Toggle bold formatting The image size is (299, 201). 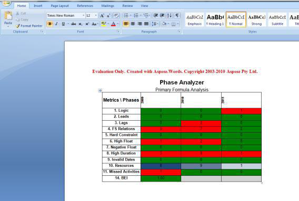[x=50, y=24]
